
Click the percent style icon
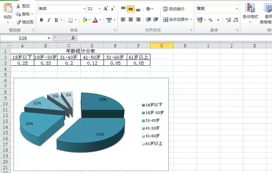pos(210,20)
